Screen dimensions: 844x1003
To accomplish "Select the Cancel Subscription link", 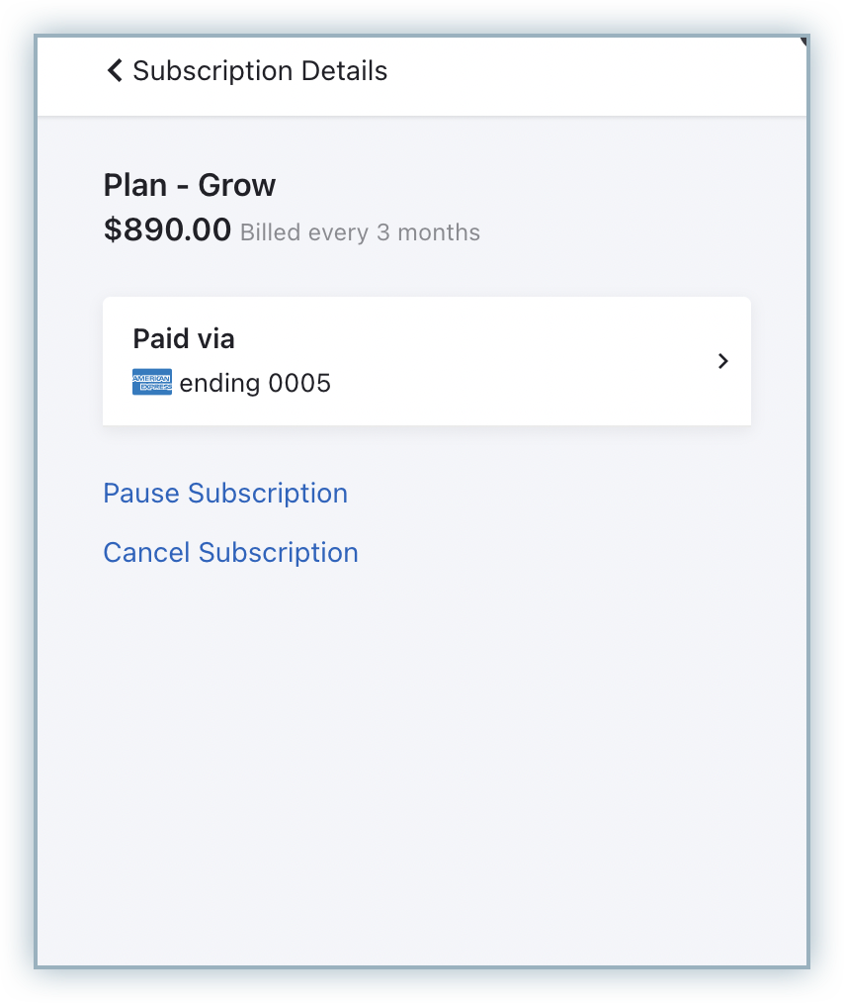I will 230,552.
